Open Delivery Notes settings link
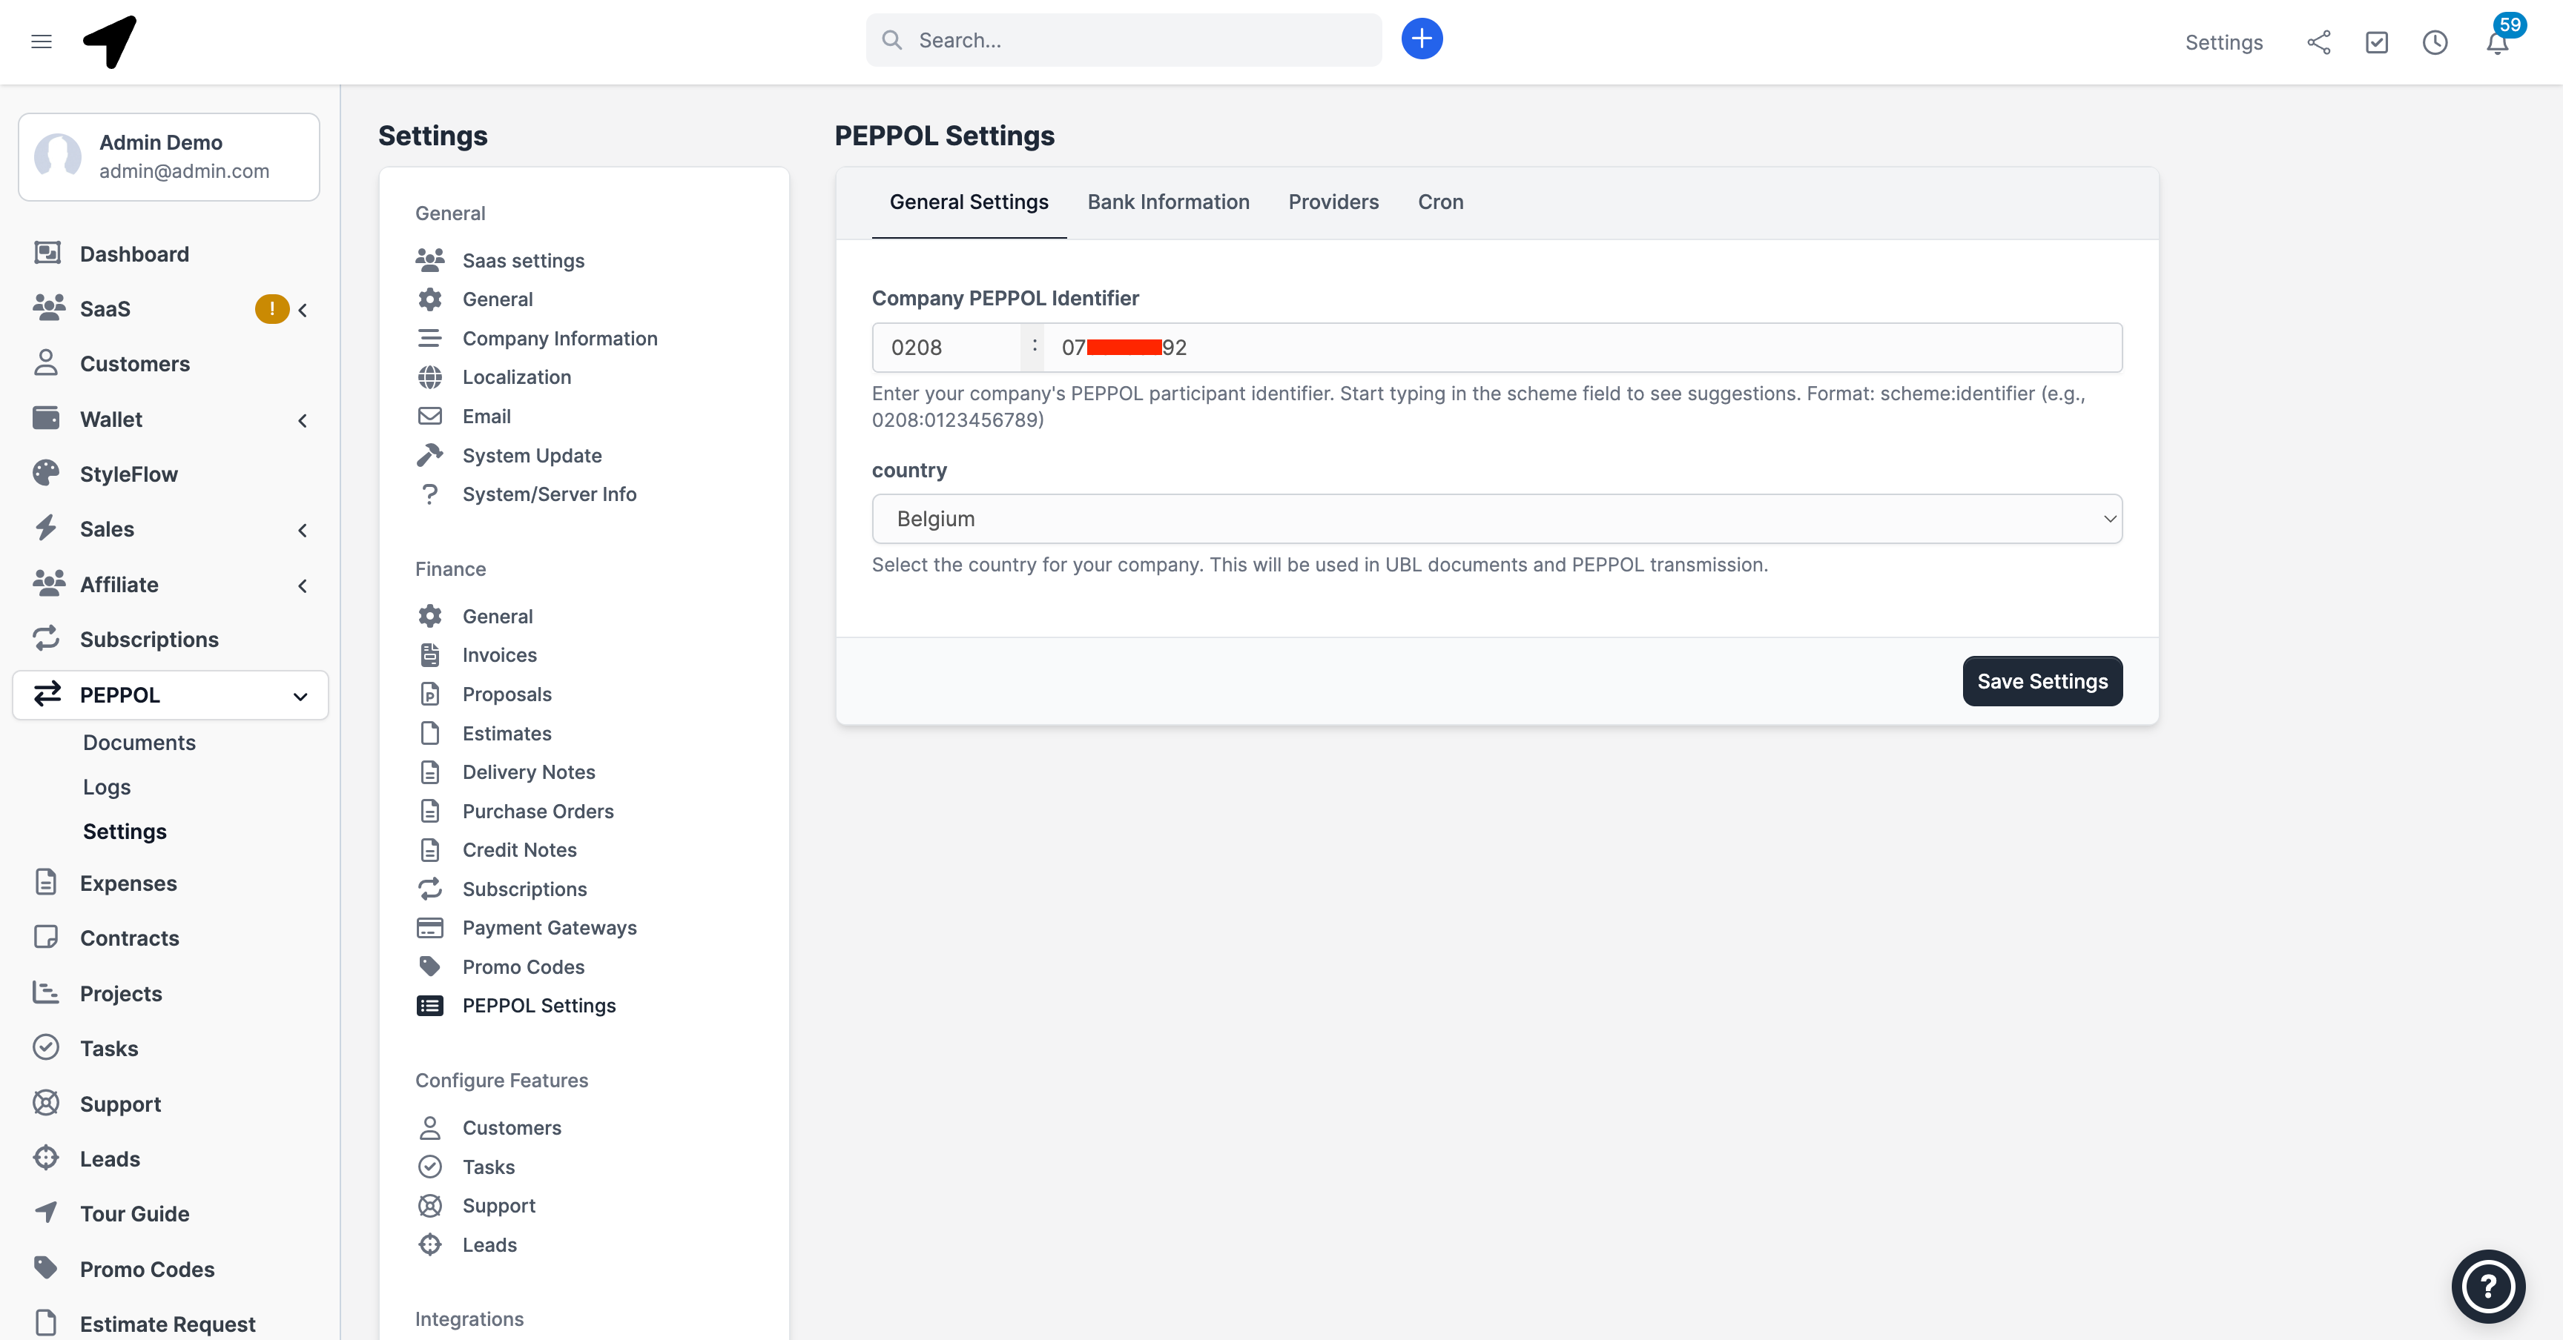This screenshot has width=2563, height=1340. 528,772
